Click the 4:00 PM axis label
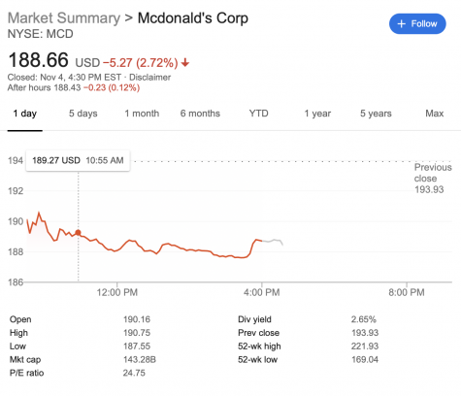Screen dimensions: 461x396 [262, 293]
